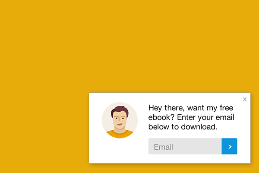Click the man's avatar portrait
This screenshot has height=173, width=259.
point(120,120)
